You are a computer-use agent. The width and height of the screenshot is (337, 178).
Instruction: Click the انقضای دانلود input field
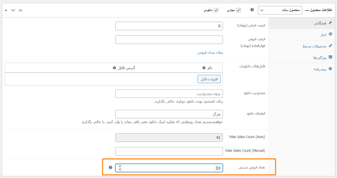pos(169,114)
